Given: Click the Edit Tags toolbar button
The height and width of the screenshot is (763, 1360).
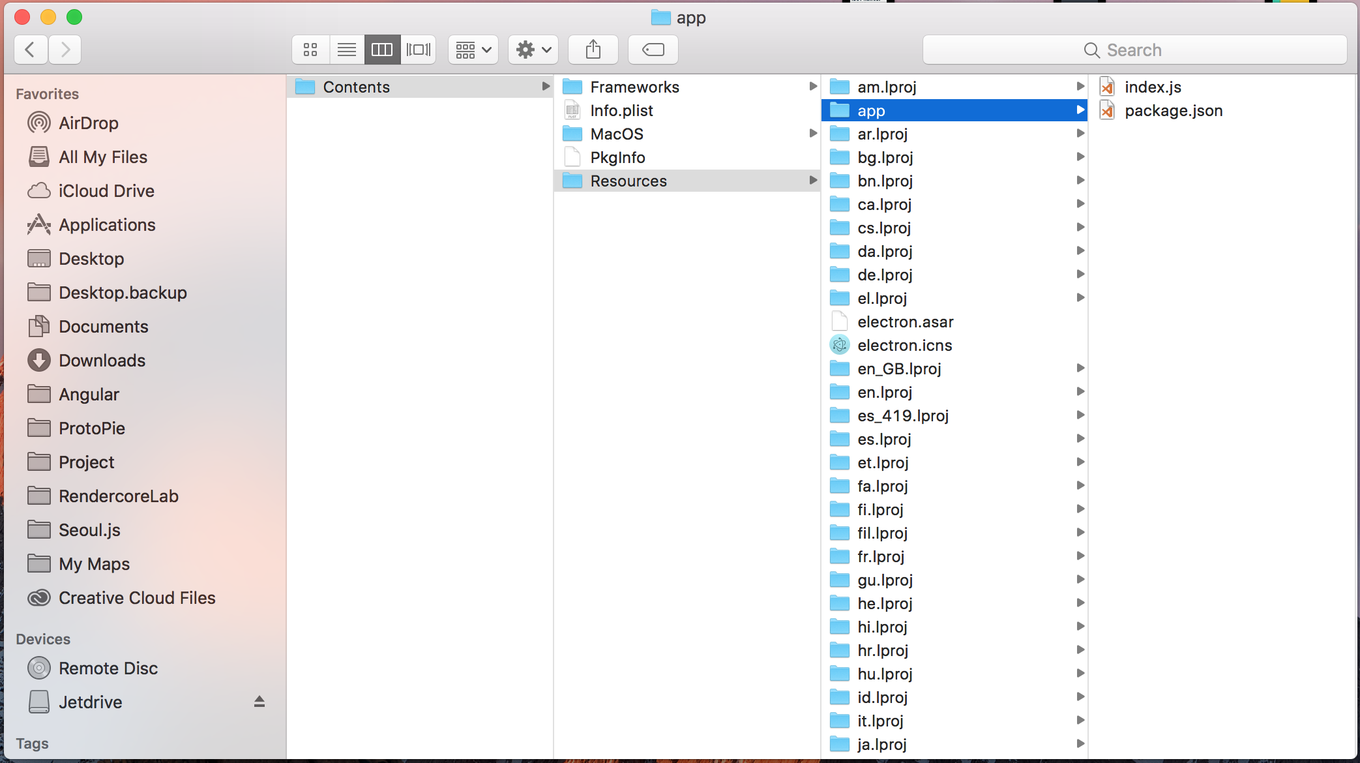Looking at the screenshot, I should [x=653, y=50].
